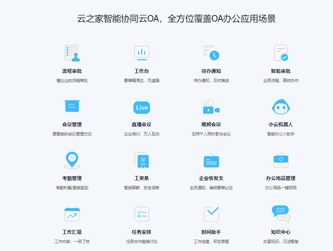Open the 工作汇报 calendar trend icon
Image resolution: width=333 pixels, height=251 pixels.
tap(72, 214)
